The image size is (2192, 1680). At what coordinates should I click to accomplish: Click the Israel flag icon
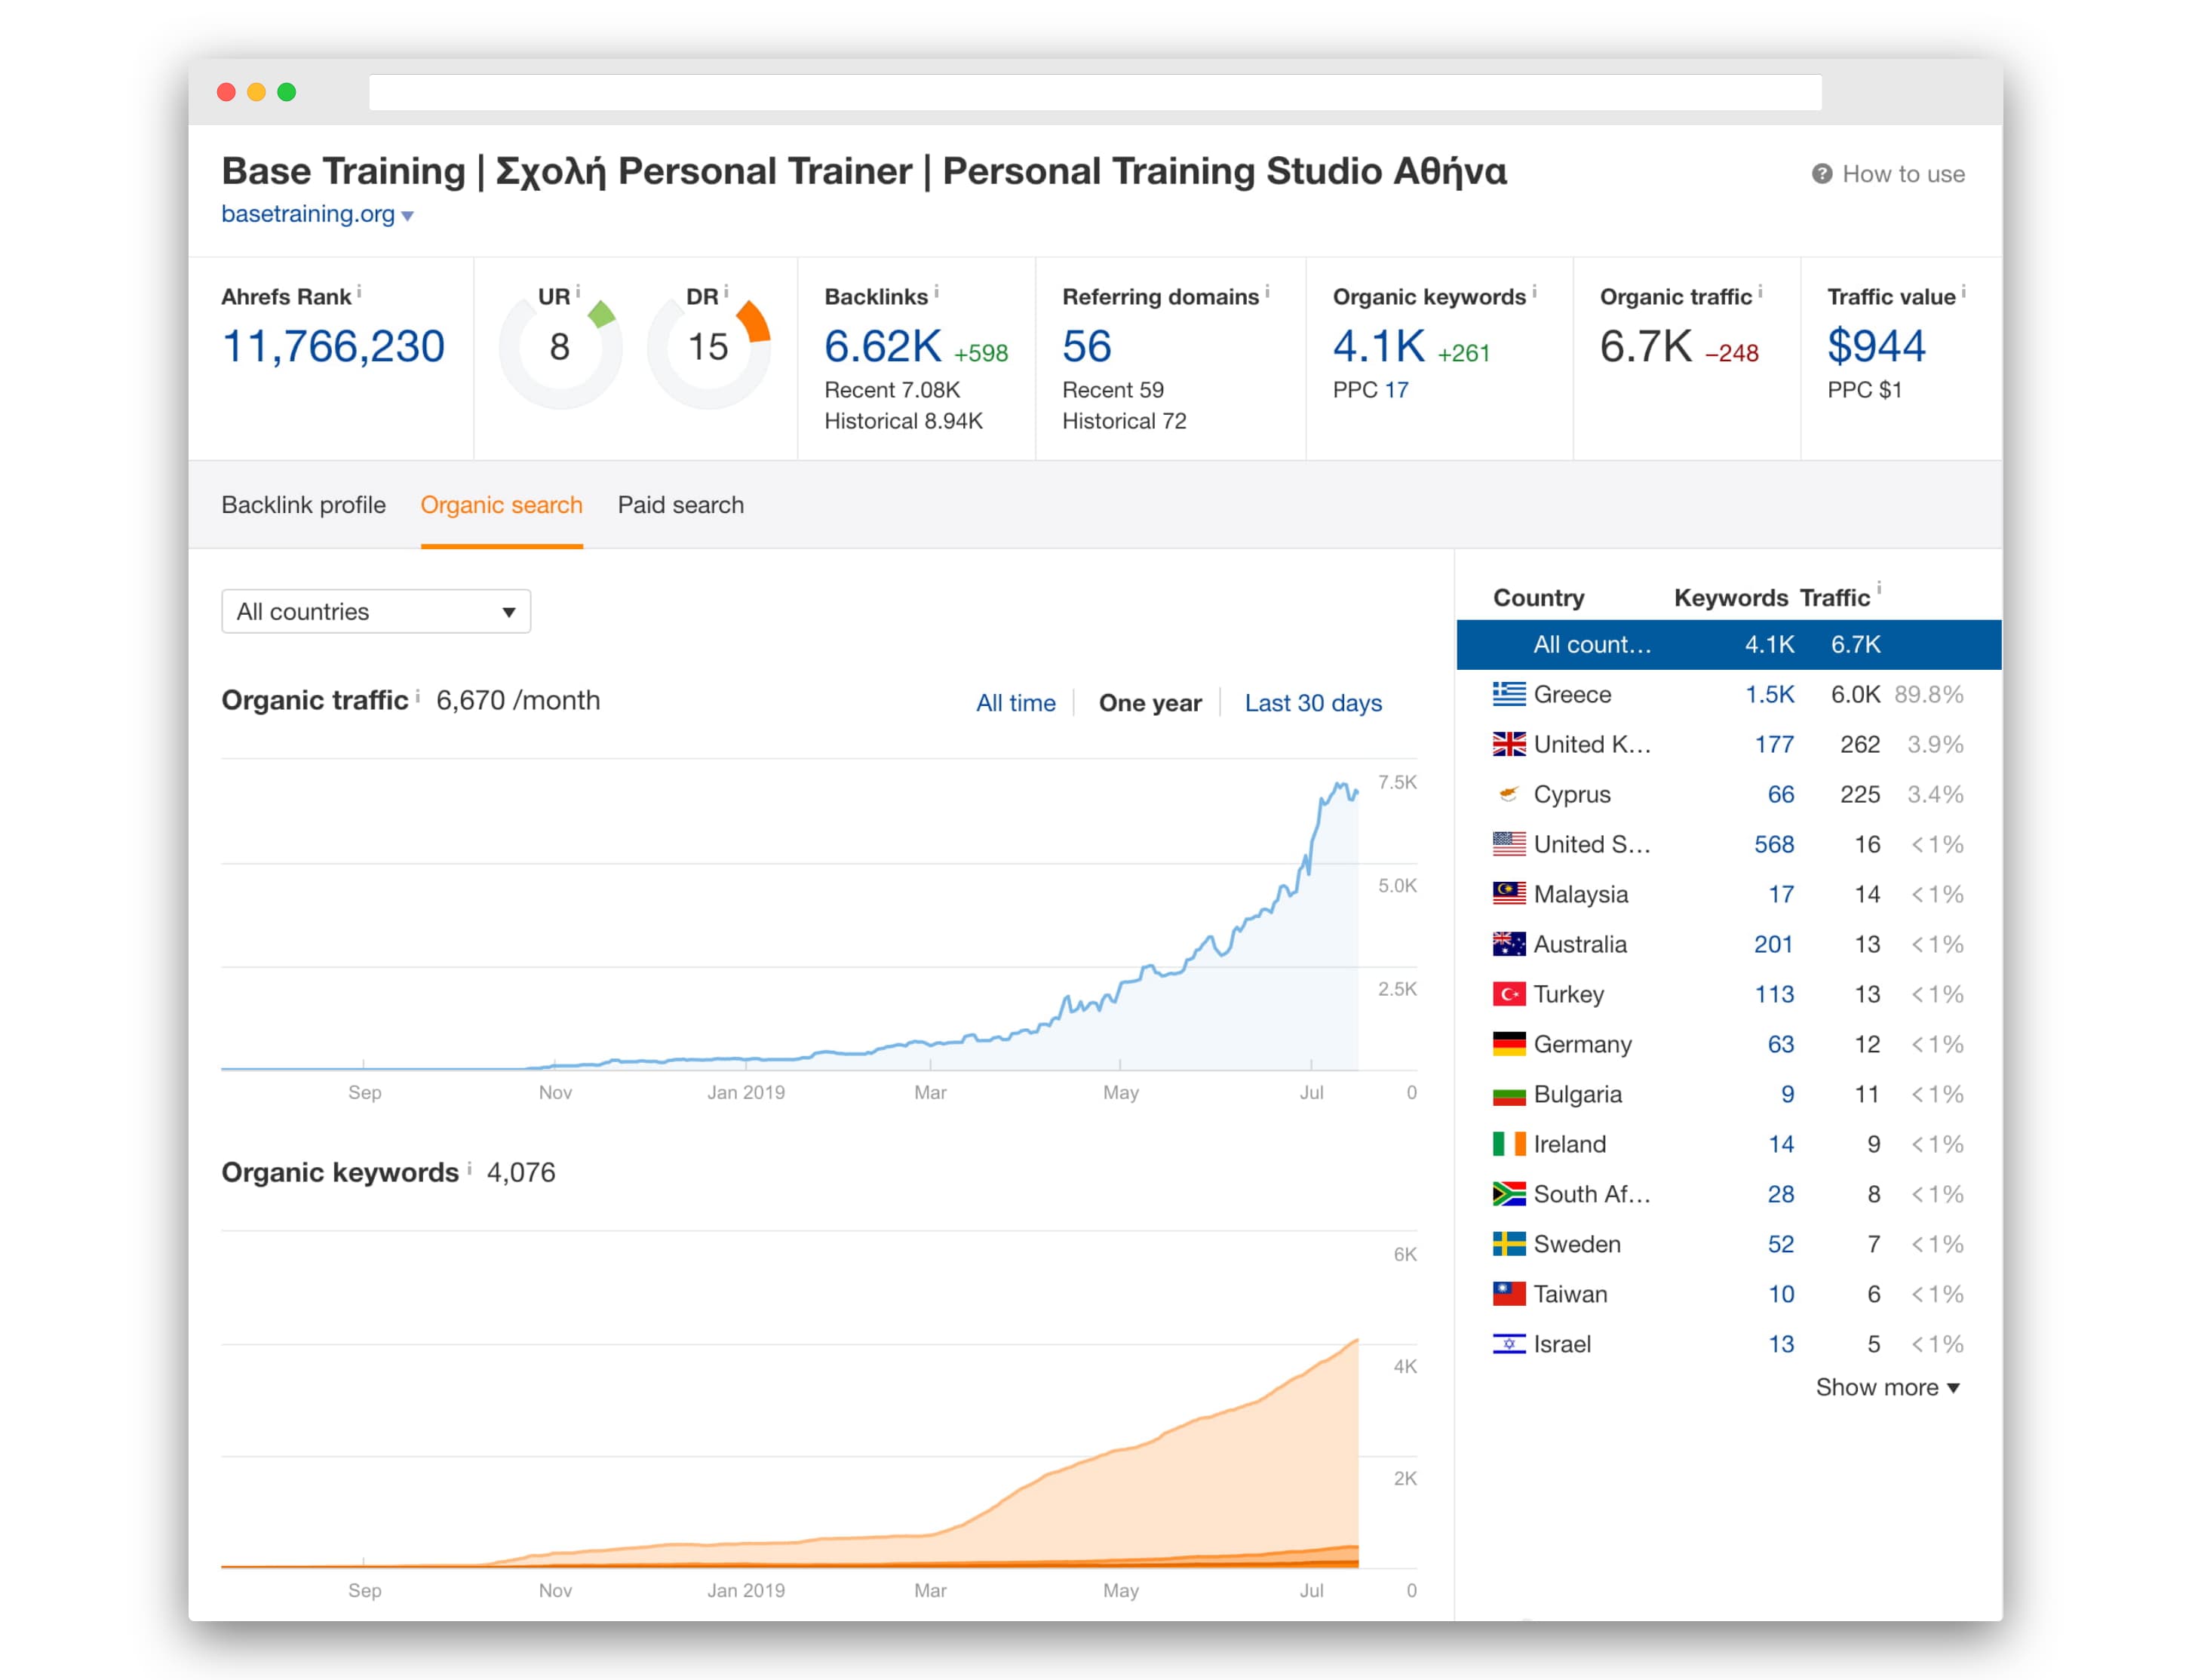pos(1509,1344)
